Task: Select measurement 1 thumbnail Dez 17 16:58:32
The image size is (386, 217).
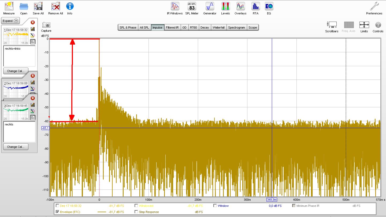Action: tap(16, 36)
